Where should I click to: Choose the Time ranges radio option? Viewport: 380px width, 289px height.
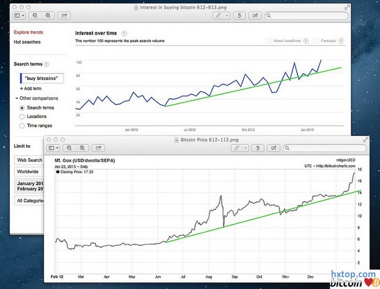[x=23, y=125]
